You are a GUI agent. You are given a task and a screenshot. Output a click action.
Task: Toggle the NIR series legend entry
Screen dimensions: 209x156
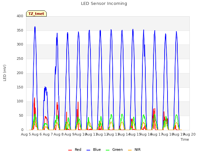coord(134,149)
